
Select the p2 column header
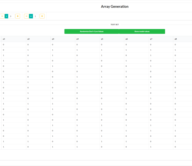coord(38,39)
